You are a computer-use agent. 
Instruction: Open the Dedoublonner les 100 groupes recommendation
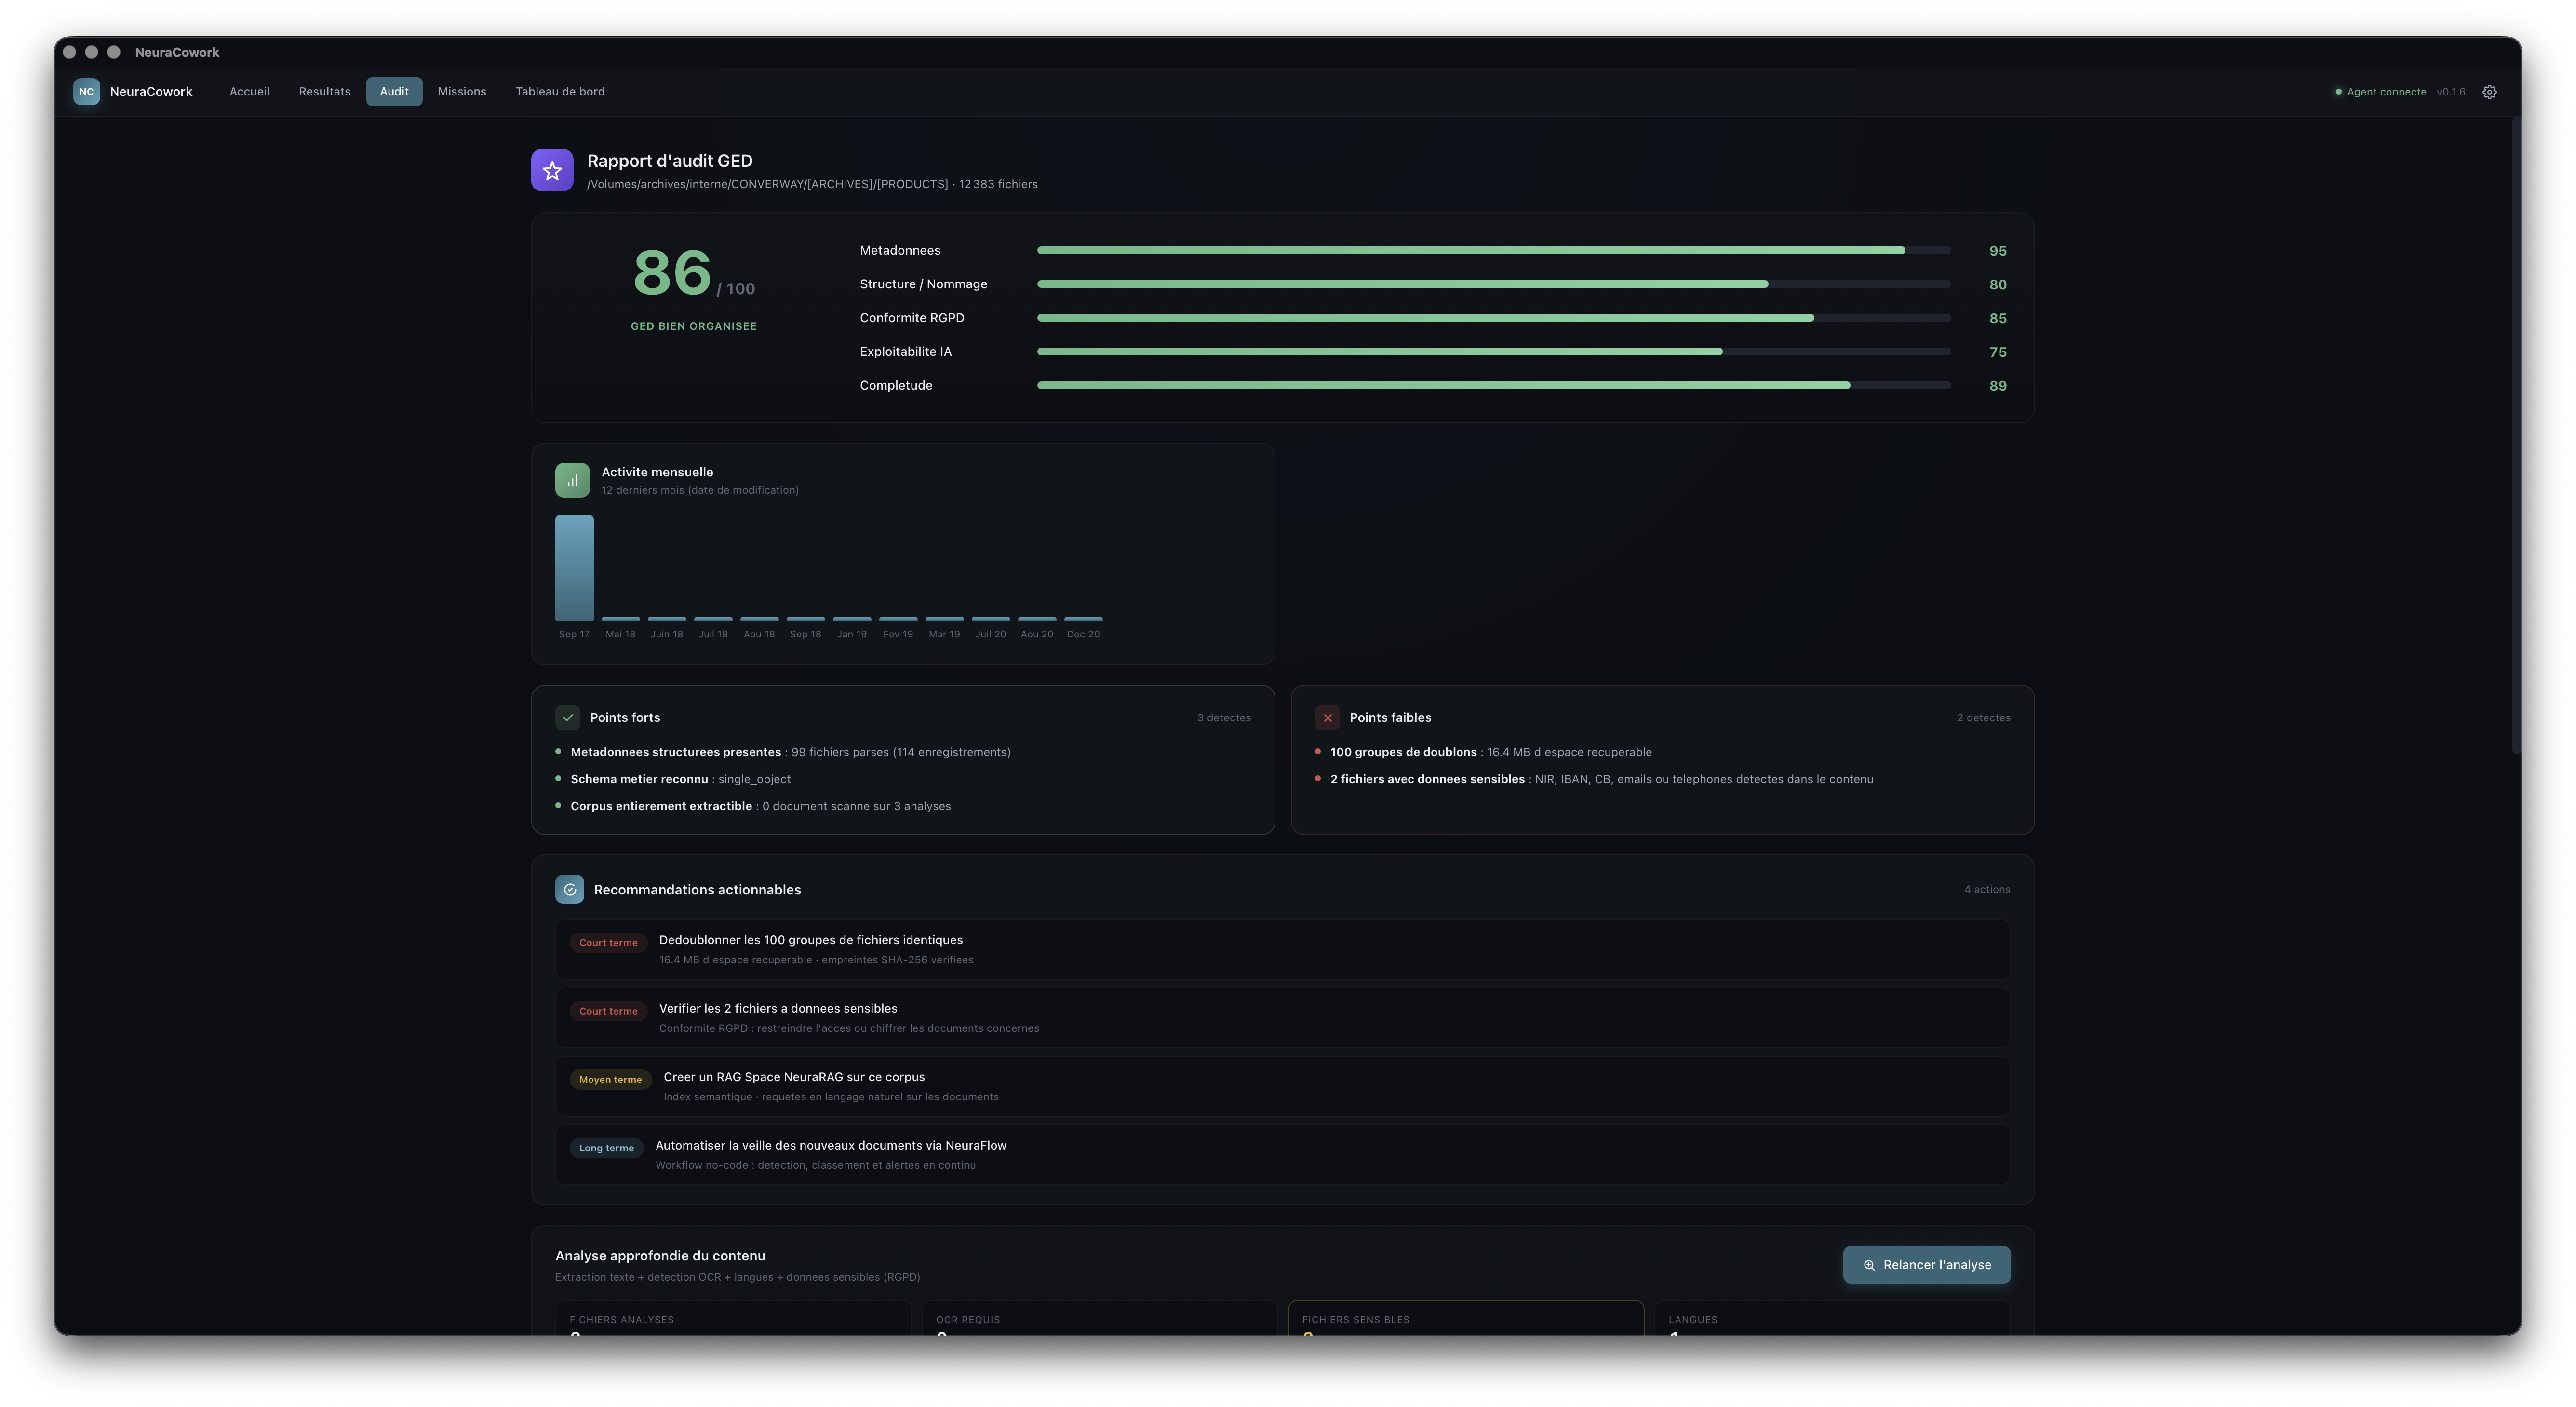pyautogui.click(x=1282, y=949)
